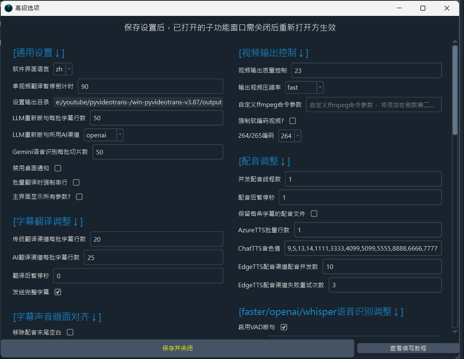Click the vertical scrollbar thumb
This screenshot has width=464, height=359.
click(x=455, y=90)
